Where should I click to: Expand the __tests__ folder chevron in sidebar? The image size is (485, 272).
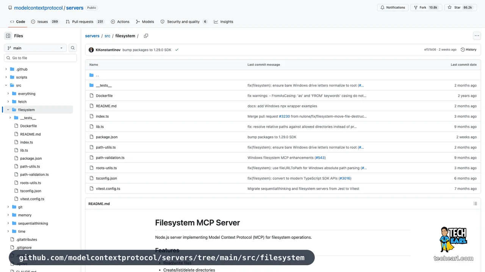10,118
